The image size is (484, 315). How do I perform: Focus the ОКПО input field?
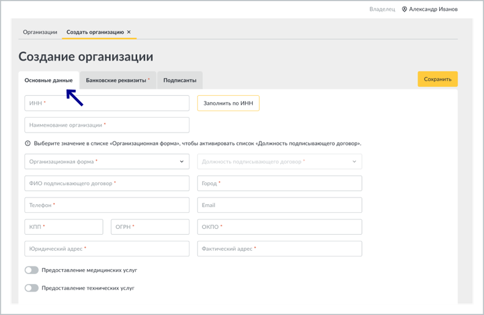[280, 227]
